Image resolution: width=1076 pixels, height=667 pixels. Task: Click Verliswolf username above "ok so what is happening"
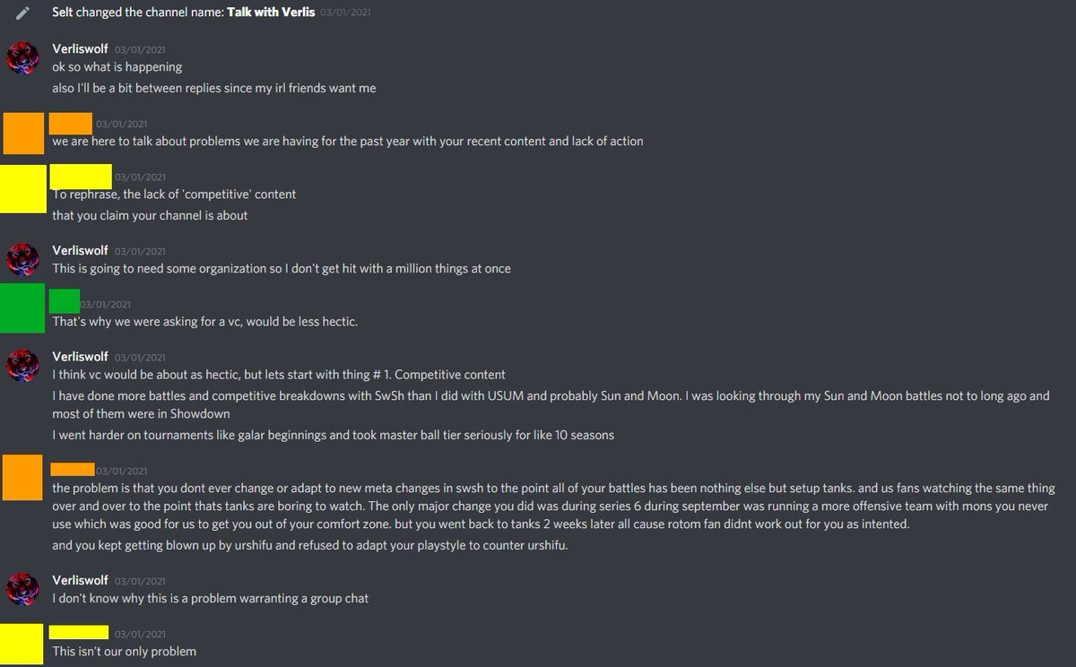(80, 48)
